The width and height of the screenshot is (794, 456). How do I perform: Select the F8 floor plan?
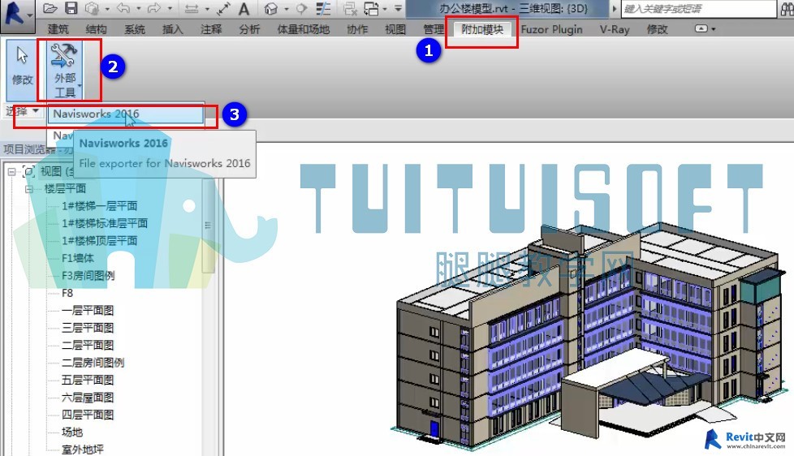[x=67, y=293]
